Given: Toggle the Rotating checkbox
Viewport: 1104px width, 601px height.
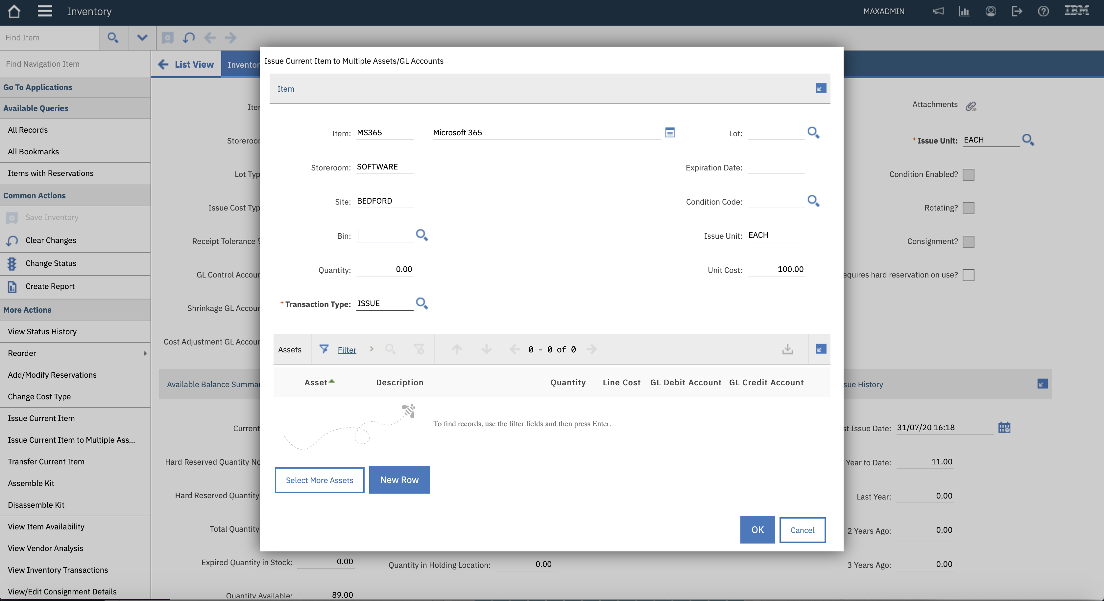Looking at the screenshot, I should 968,208.
